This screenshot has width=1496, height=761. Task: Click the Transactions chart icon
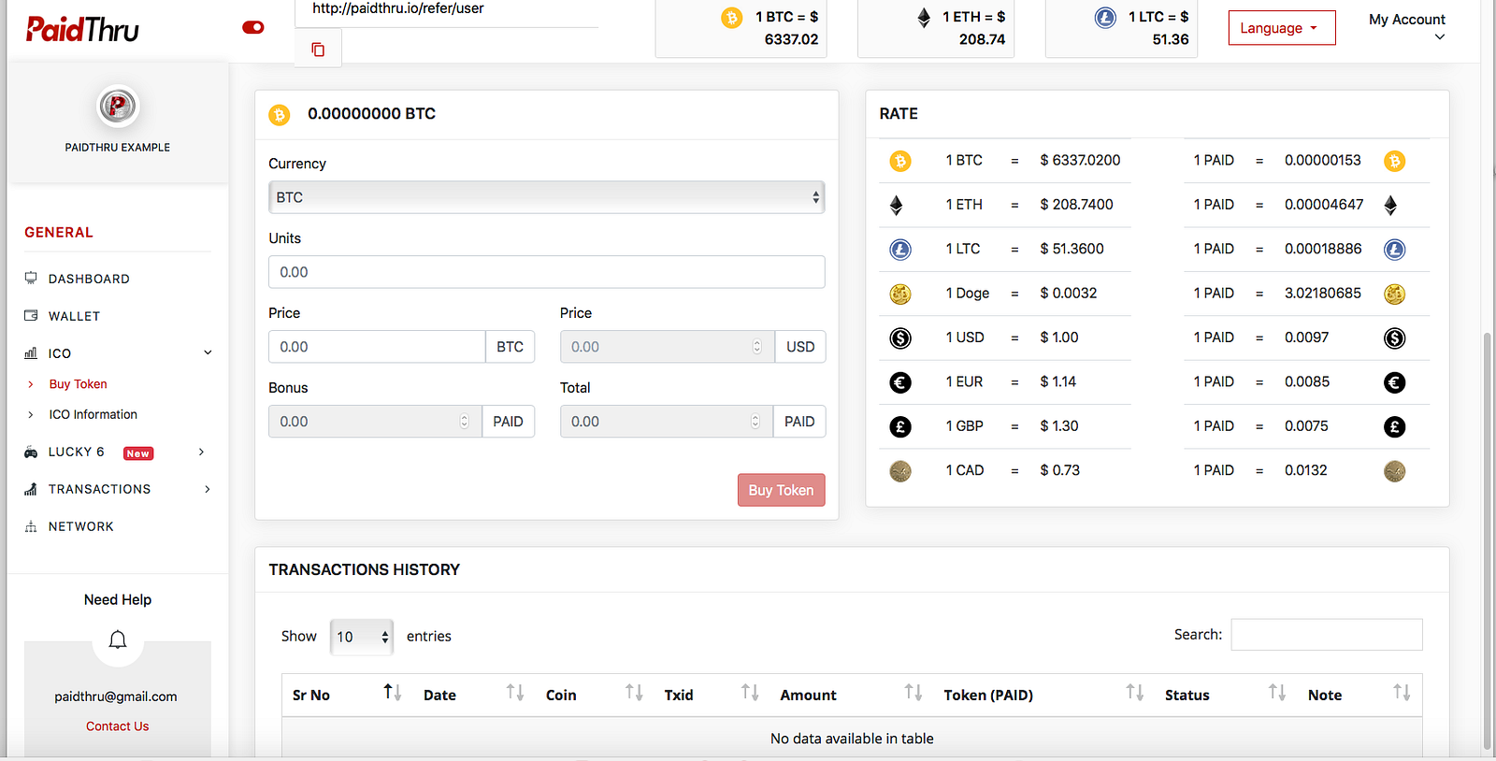[x=31, y=489]
